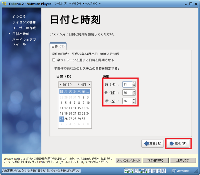This screenshot has width=200, height=175.
Task: Click the hard disk status icon
Action: point(126,171)
